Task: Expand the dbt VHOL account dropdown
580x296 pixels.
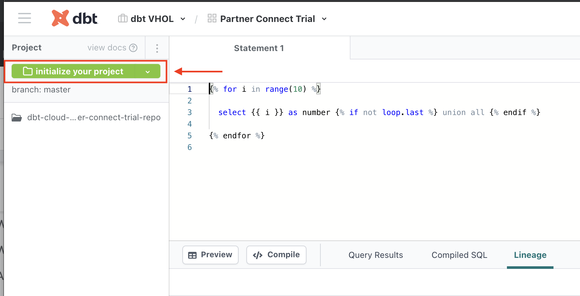Action: tap(183, 19)
